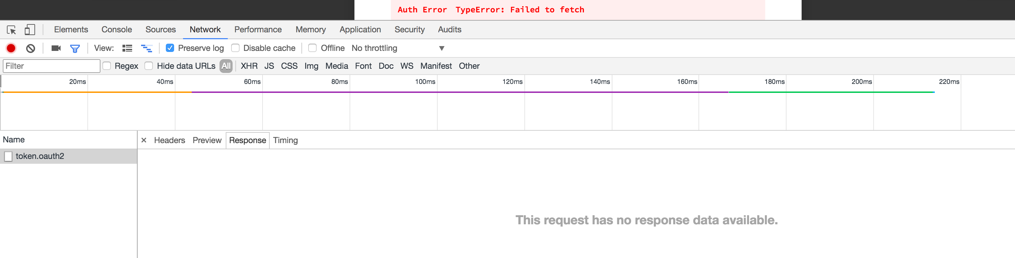
Task: Switch to the Console tab
Action: [117, 30]
